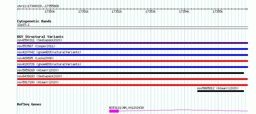Click the 17351k ruler tick label
Image resolution: width=256 pixels, height=114 pixels.
pyautogui.click(x=84, y=11)
